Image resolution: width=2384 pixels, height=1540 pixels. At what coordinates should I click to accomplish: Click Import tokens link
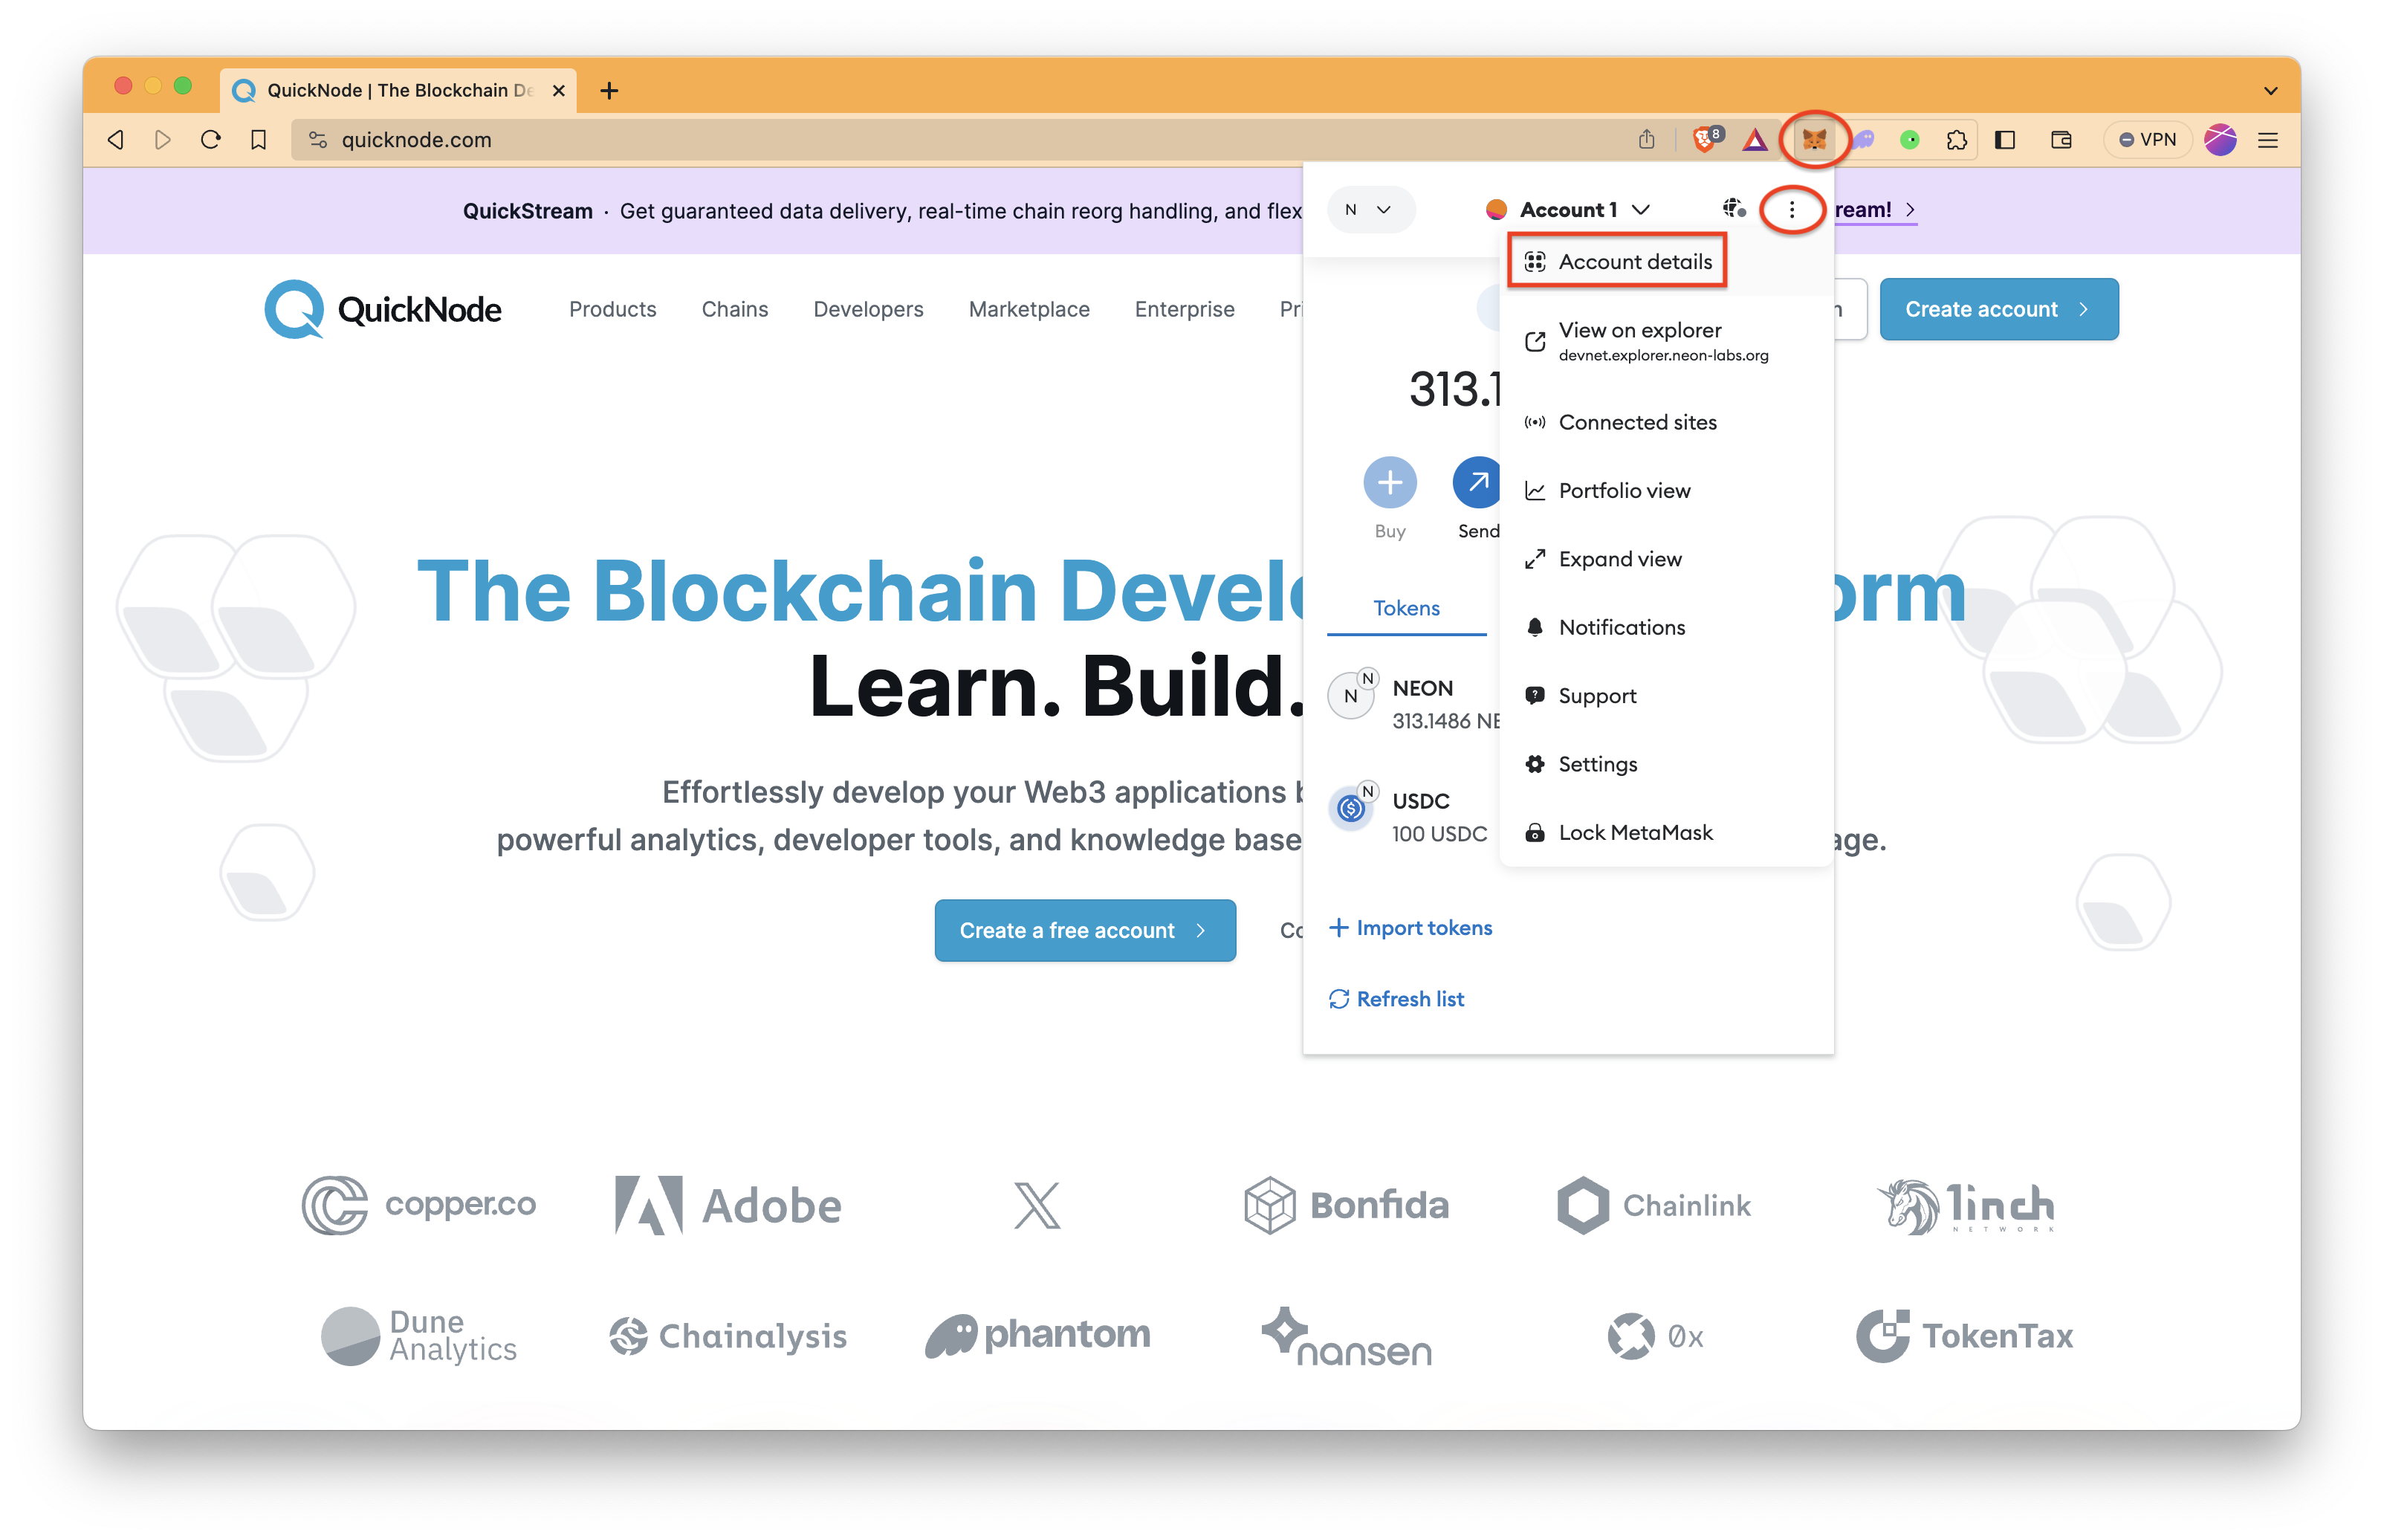[x=1411, y=926]
